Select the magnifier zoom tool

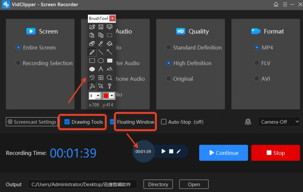pos(110,77)
